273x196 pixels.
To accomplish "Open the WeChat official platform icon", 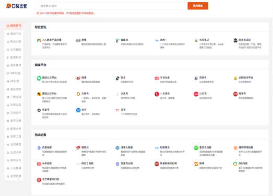I will click(39, 78).
